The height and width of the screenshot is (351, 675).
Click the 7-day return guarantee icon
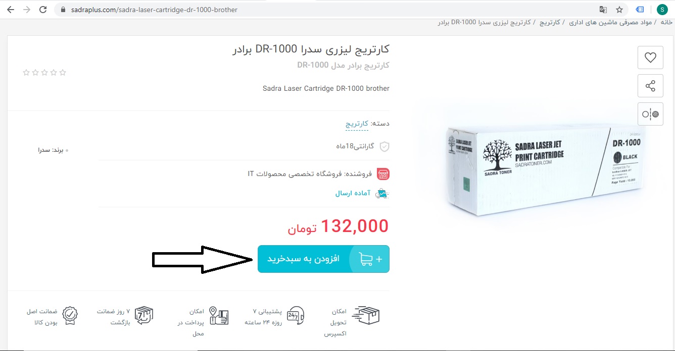click(144, 315)
